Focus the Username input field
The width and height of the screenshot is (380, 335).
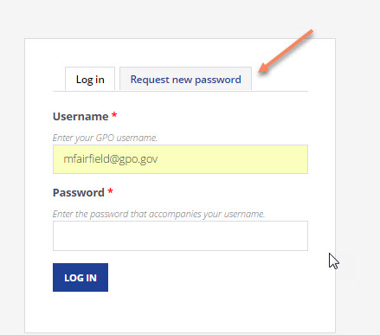(180, 159)
